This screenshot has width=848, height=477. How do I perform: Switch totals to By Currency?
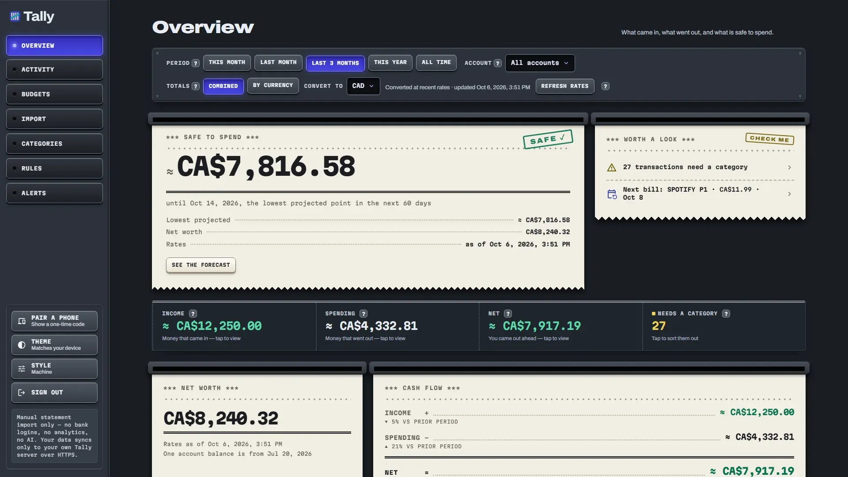[x=273, y=86]
